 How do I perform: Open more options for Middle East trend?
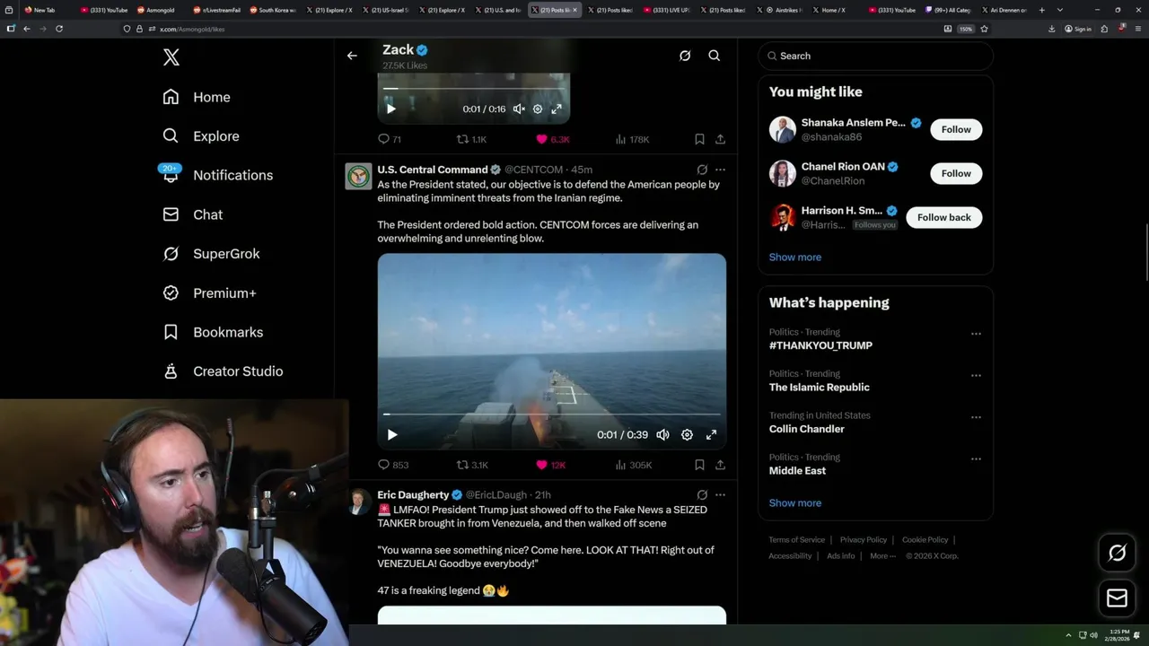[976, 458]
